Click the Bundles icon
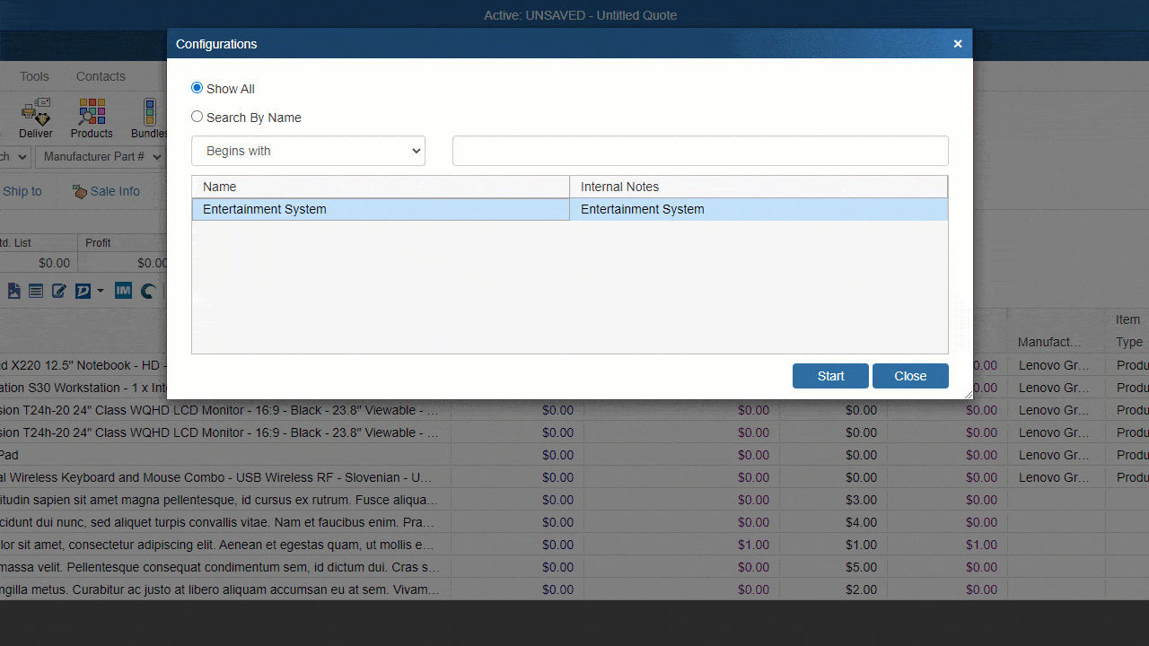 coord(147,118)
